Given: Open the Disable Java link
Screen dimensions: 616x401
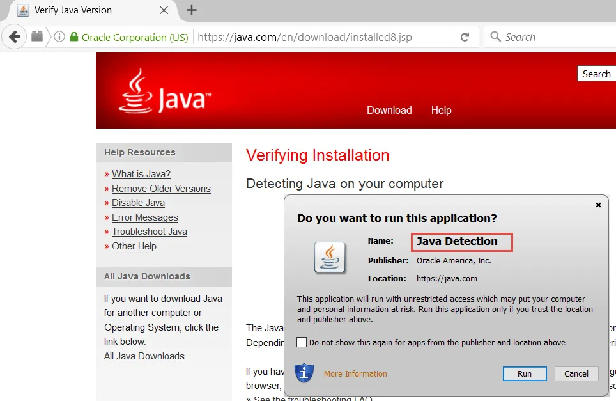Looking at the screenshot, I should click(138, 203).
